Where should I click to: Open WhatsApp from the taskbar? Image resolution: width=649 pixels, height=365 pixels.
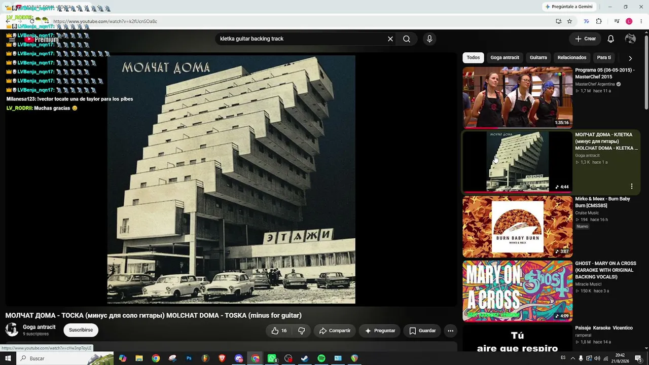pyautogui.click(x=272, y=358)
